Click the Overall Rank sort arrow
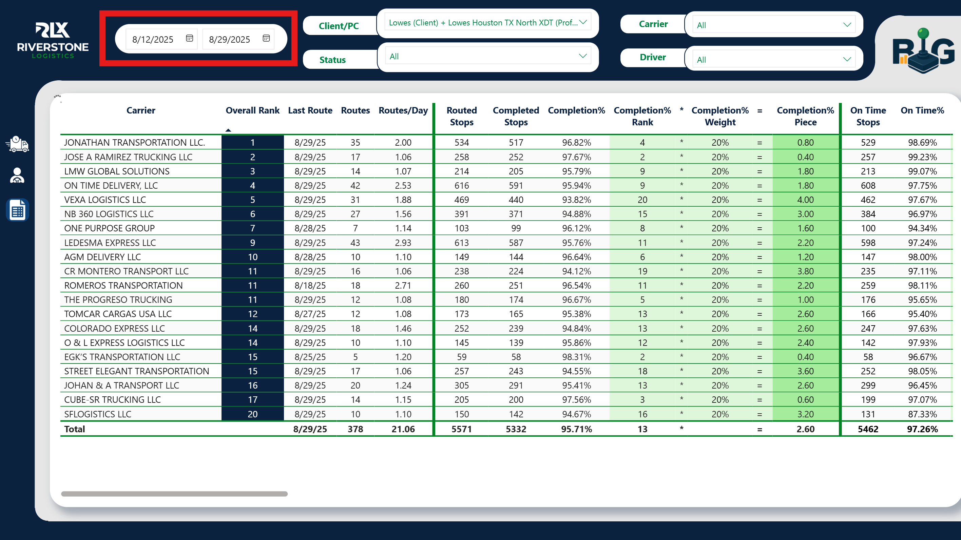The height and width of the screenshot is (540, 961). tap(228, 130)
